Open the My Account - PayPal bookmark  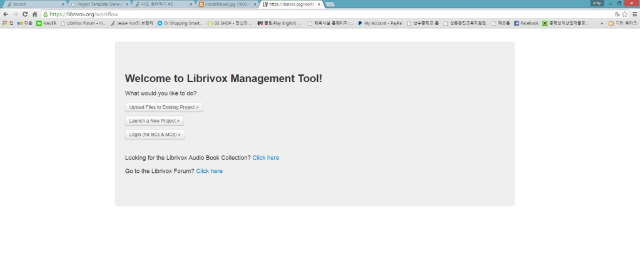coord(380,23)
